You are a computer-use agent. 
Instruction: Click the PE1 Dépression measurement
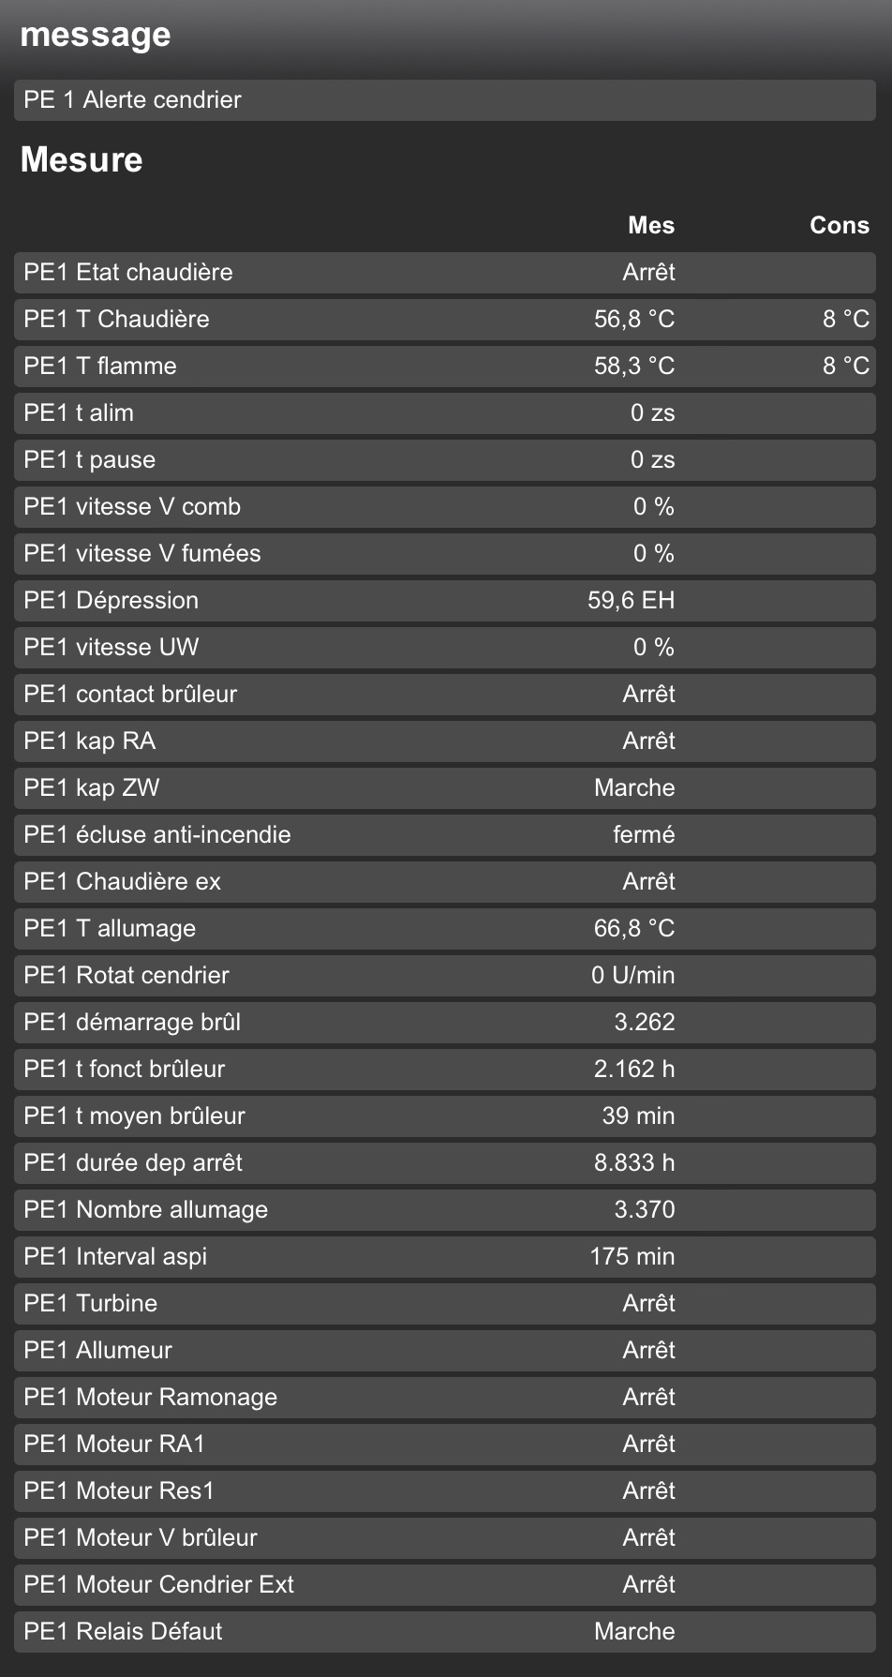coord(444,600)
